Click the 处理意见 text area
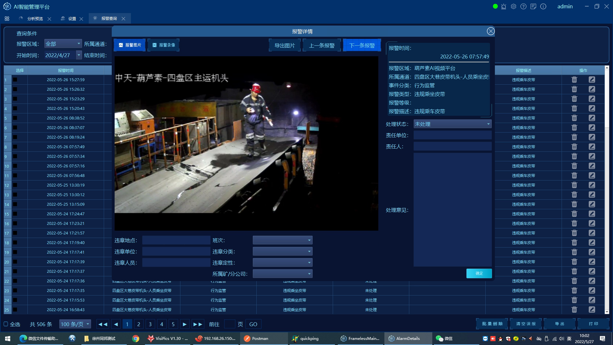Viewport: 613px width, 345px height. click(452, 210)
